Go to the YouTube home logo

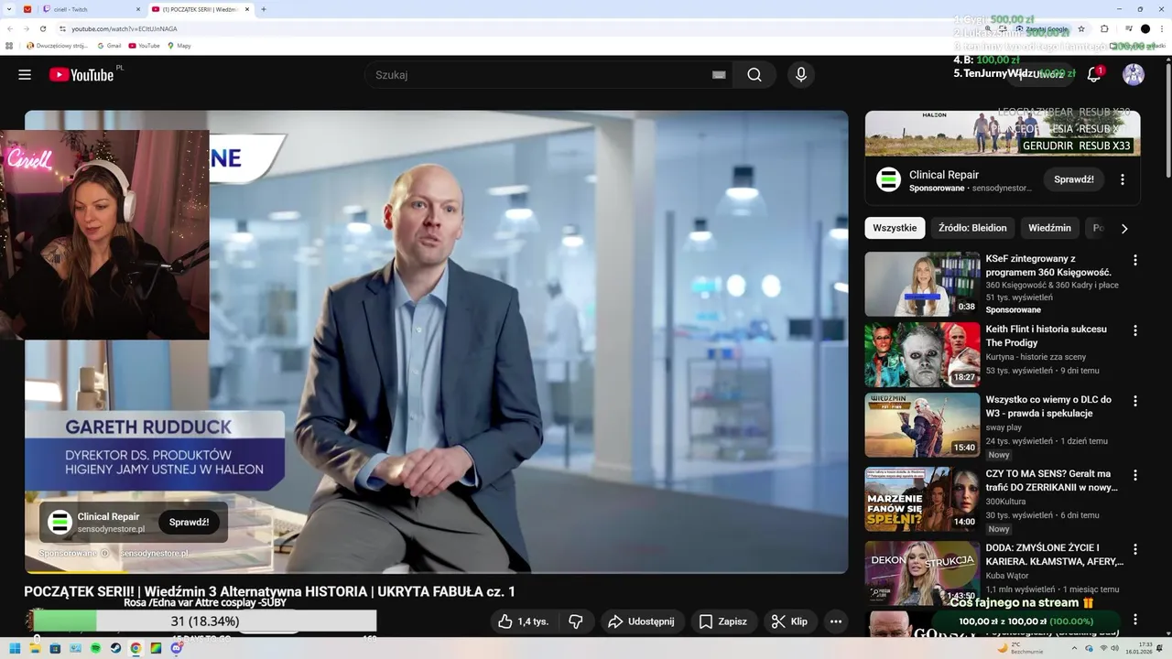point(82,75)
